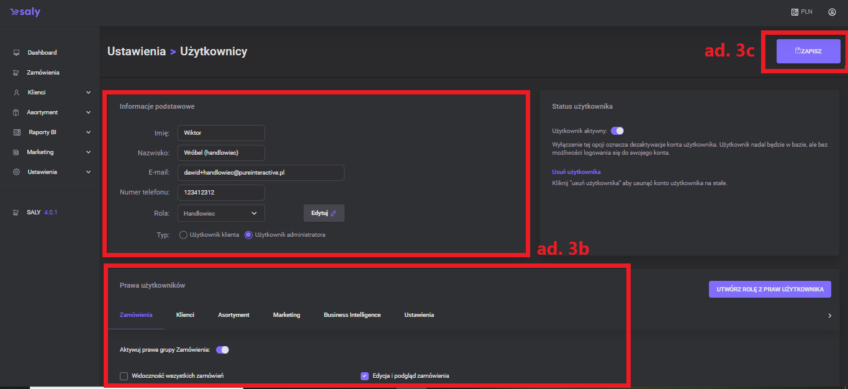Screen dimensions: 848x389
Task: Toggle Aktywuj prawa grupy Zamówienia switch
Action: pyautogui.click(x=222, y=350)
